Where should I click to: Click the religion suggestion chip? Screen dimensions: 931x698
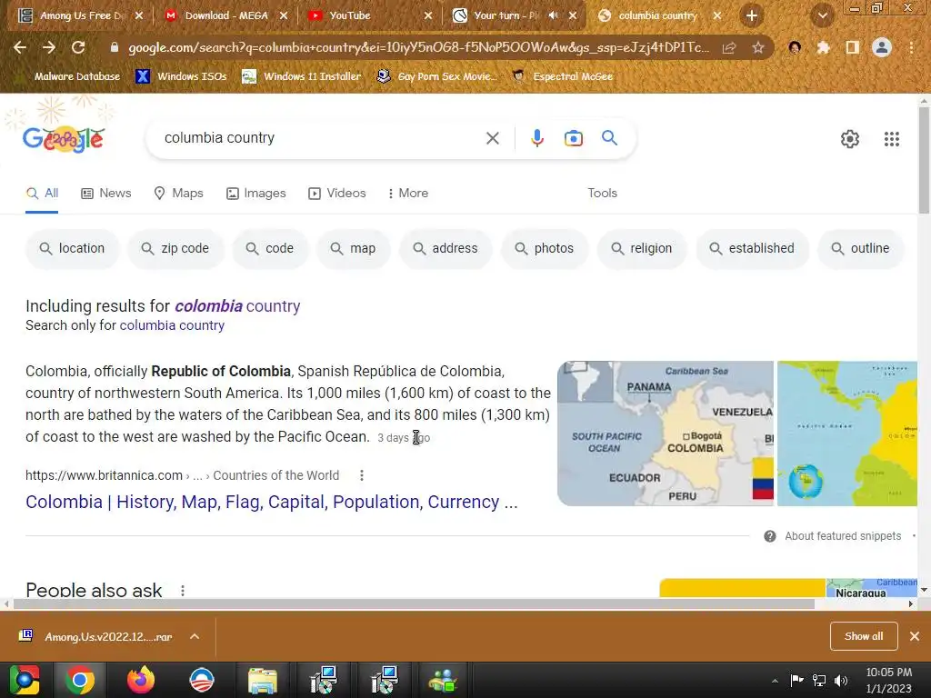642,249
